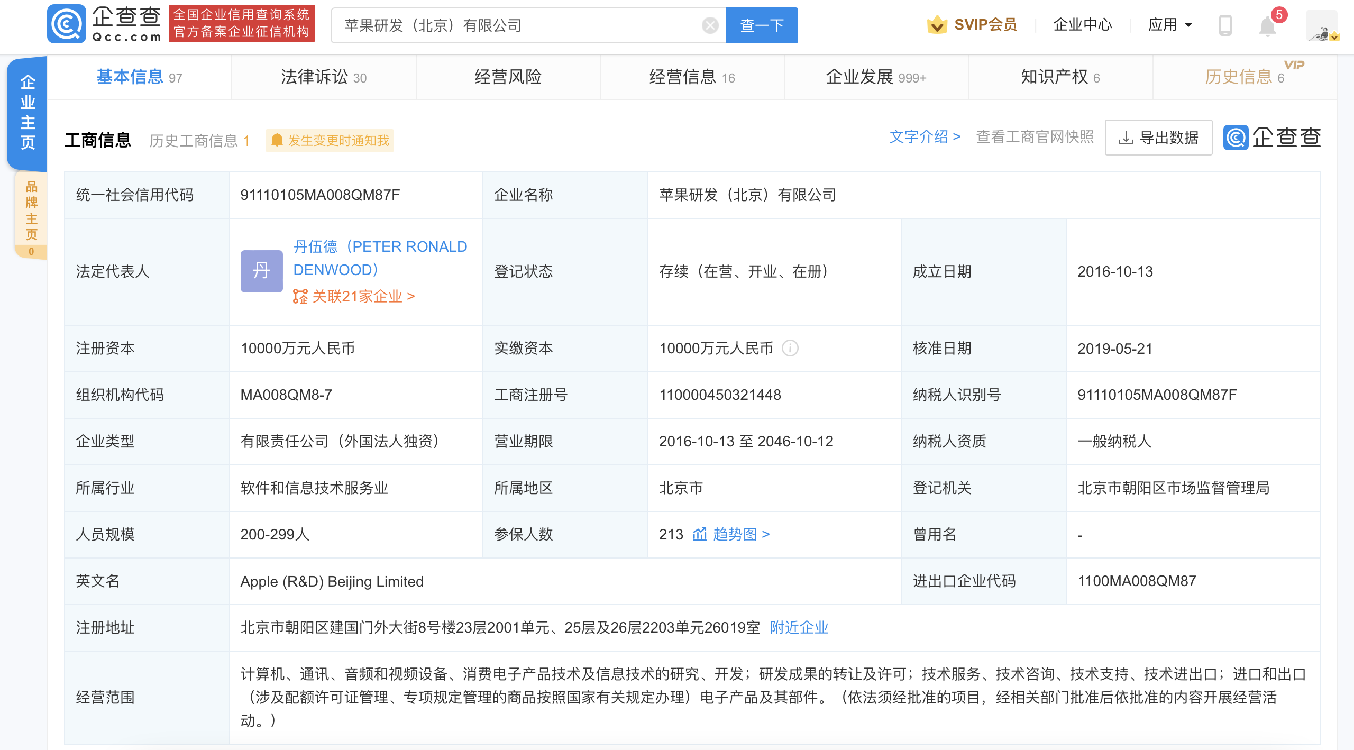Click the SVIP会员 crown icon
This screenshot has width=1354, height=750.
point(937,24)
